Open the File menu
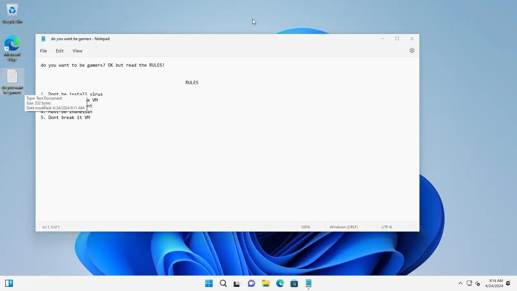This screenshot has height=291, width=517. 43,51
